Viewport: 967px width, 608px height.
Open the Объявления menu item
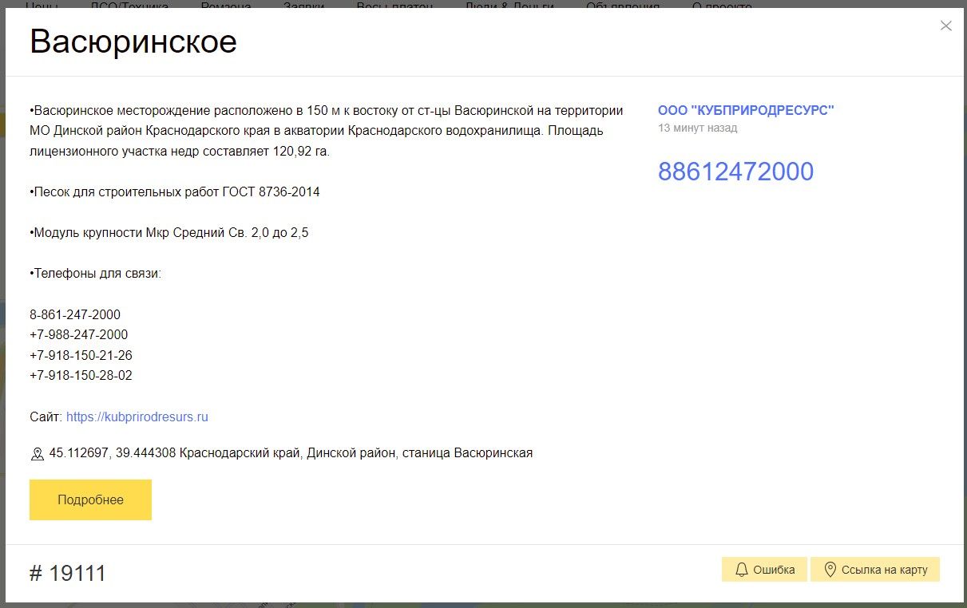point(623,5)
